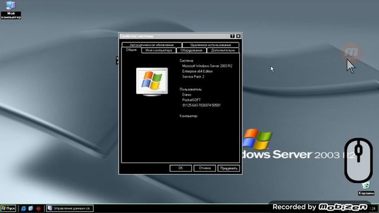Image resolution: width=379 pixels, height=213 pixels.
Task: Click the Service Pack 2 text
Action: [193, 76]
